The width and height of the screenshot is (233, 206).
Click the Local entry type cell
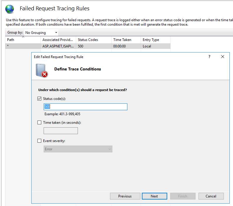tap(156, 46)
